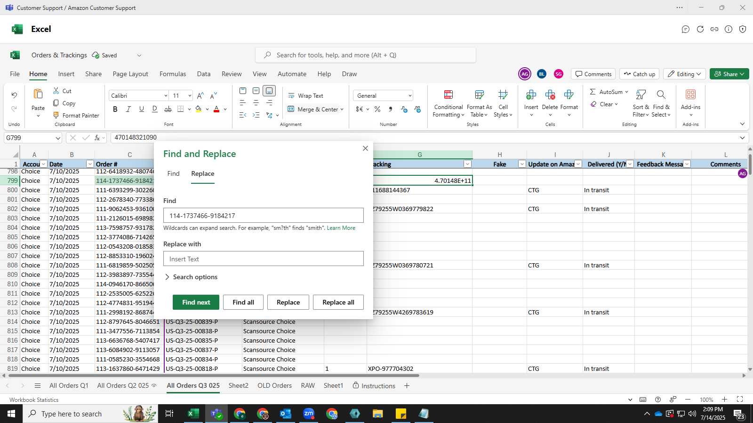Open Zoom app in the taskbar
The height and width of the screenshot is (423, 753).
tap(309, 414)
